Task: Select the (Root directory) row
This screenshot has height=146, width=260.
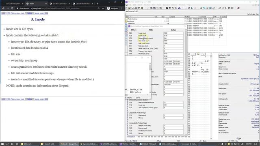Action: coord(176,19)
